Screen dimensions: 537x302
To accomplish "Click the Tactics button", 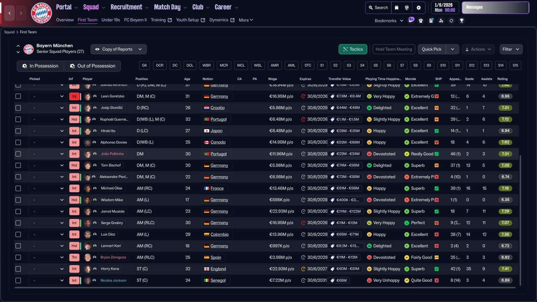I will click(352, 49).
